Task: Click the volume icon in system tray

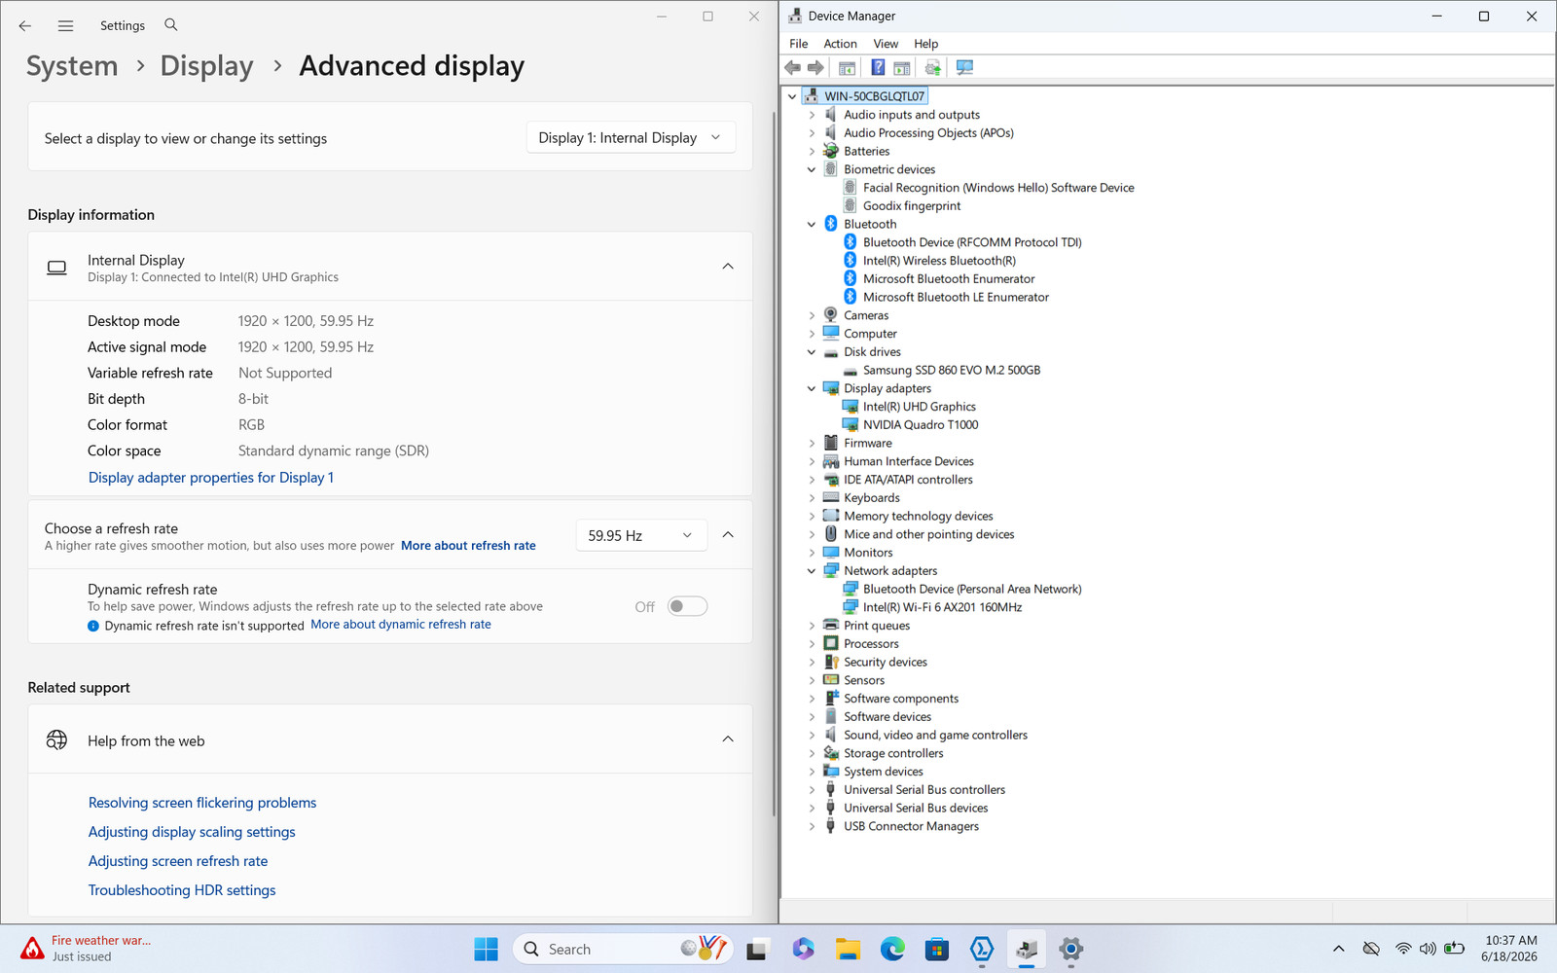Action: tap(1428, 949)
